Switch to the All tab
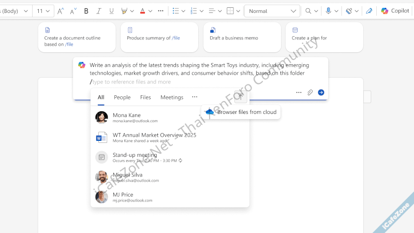 101,97
